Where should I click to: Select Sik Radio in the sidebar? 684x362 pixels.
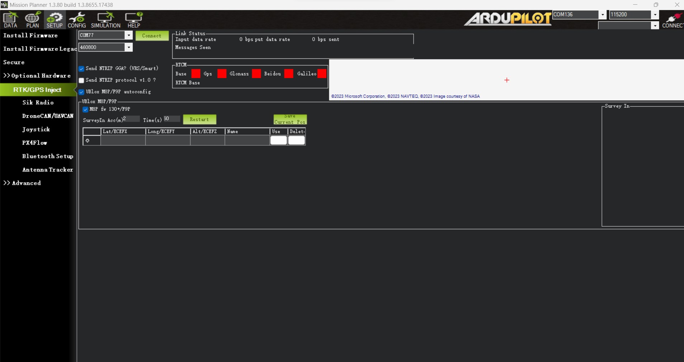[x=38, y=102]
